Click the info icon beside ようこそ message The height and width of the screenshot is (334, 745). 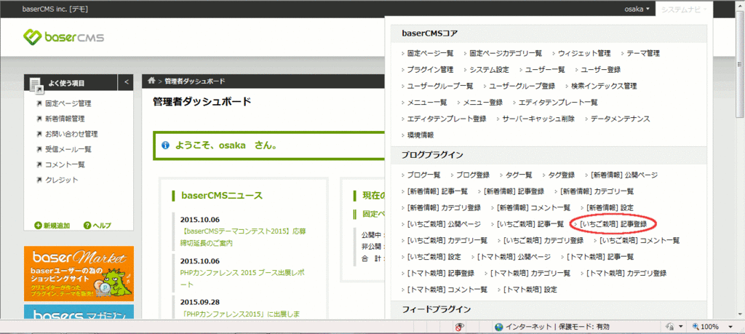tap(165, 146)
